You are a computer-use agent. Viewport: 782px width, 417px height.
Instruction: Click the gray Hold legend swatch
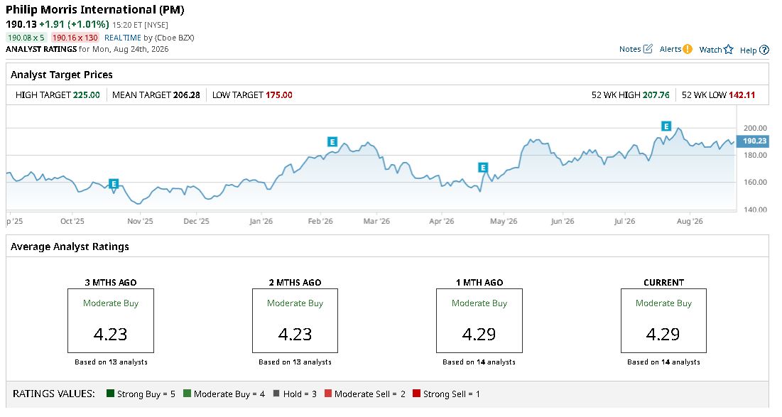click(276, 393)
